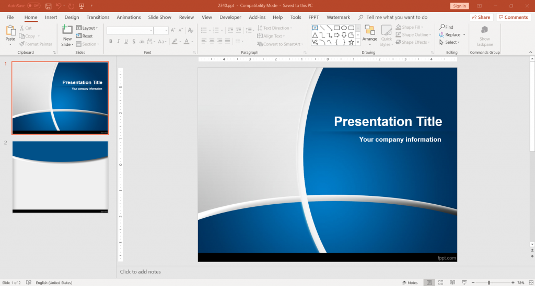
Task: Open the Insert tab
Action: pyautogui.click(x=51, y=17)
